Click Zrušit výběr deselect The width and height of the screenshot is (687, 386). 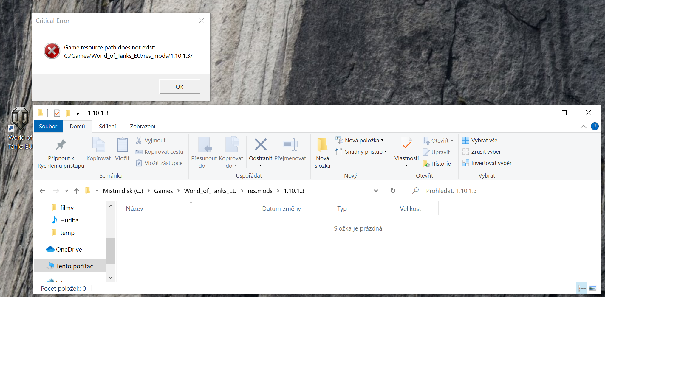coord(482,152)
